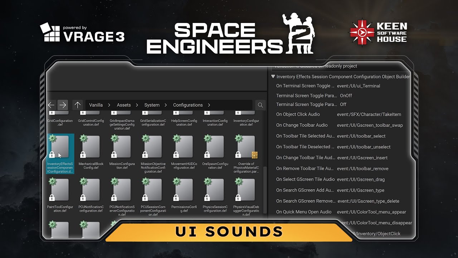The width and height of the screenshot is (458, 258).
Task: Click event:/SFX/Character/TakeItem value
Action: 369,114
